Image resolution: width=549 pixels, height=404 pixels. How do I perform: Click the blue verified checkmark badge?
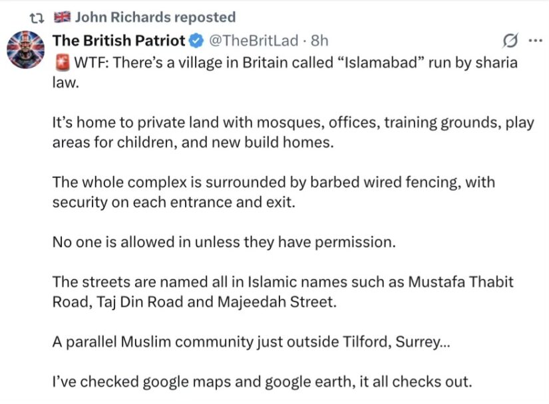pos(196,41)
